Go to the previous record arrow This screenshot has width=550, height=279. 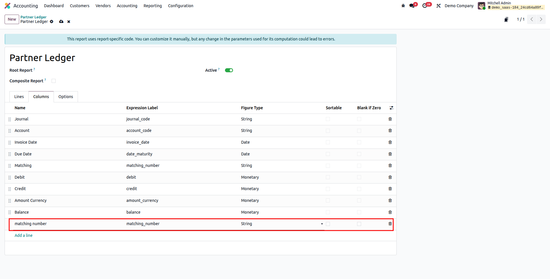pyautogui.click(x=532, y=19)
